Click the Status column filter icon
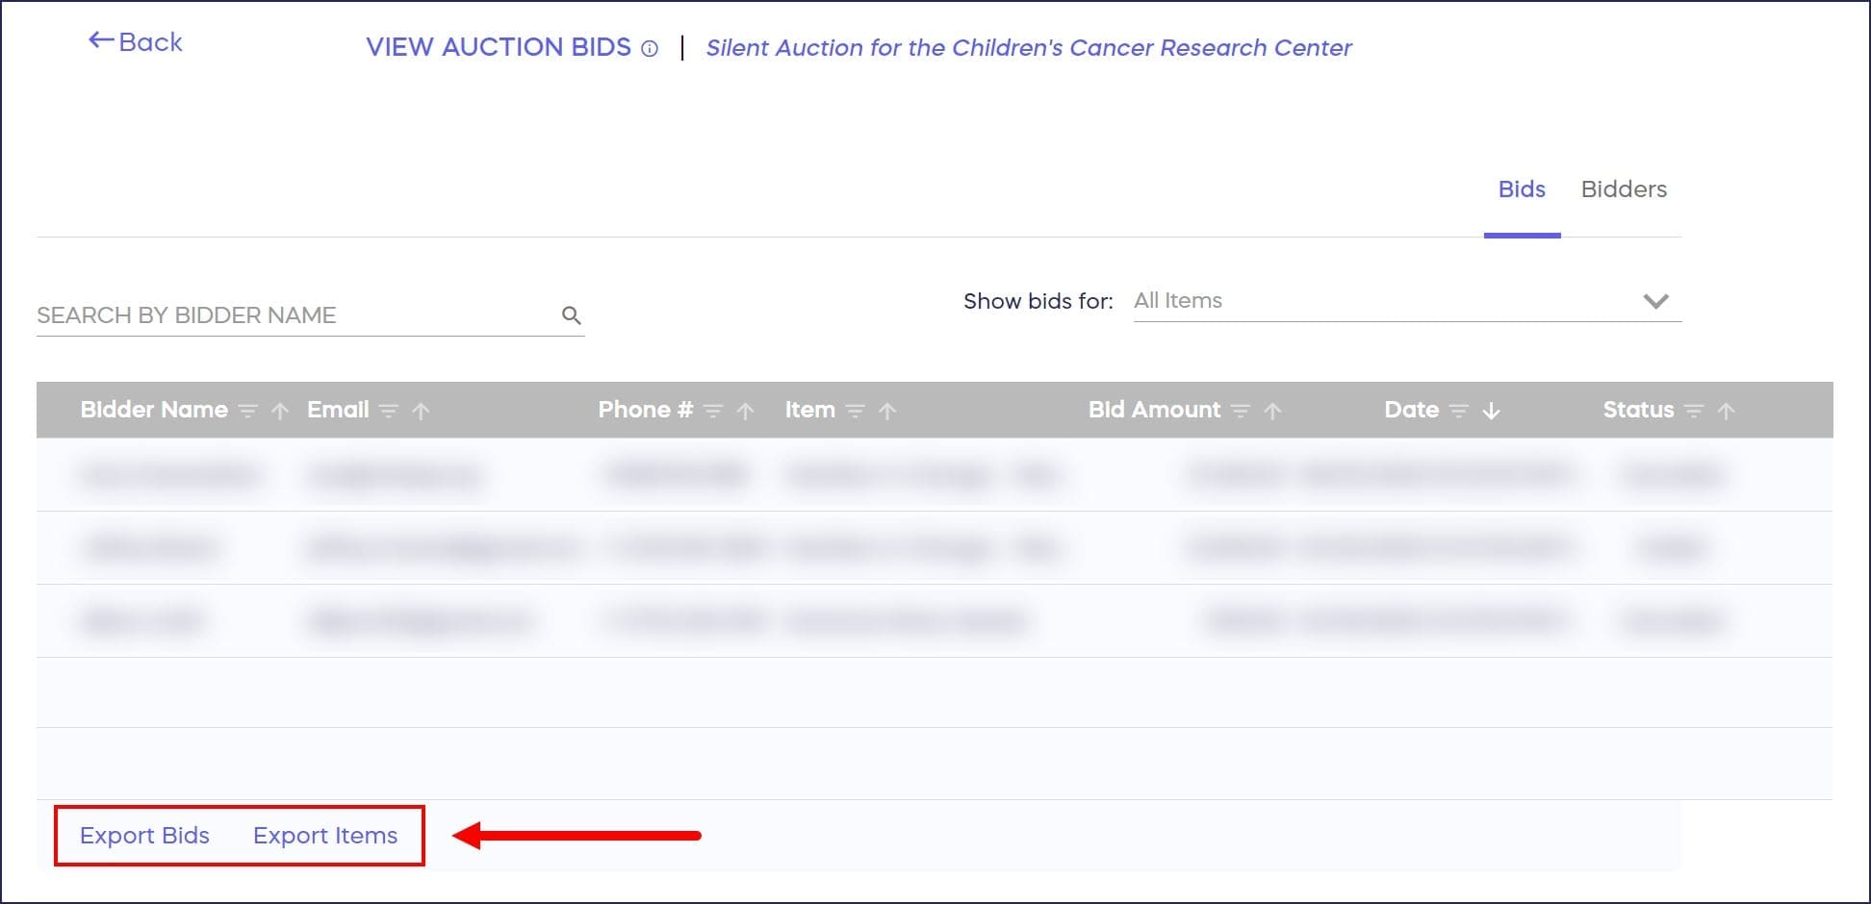Screen dimensions: 1871x904 pos(1694,412)
